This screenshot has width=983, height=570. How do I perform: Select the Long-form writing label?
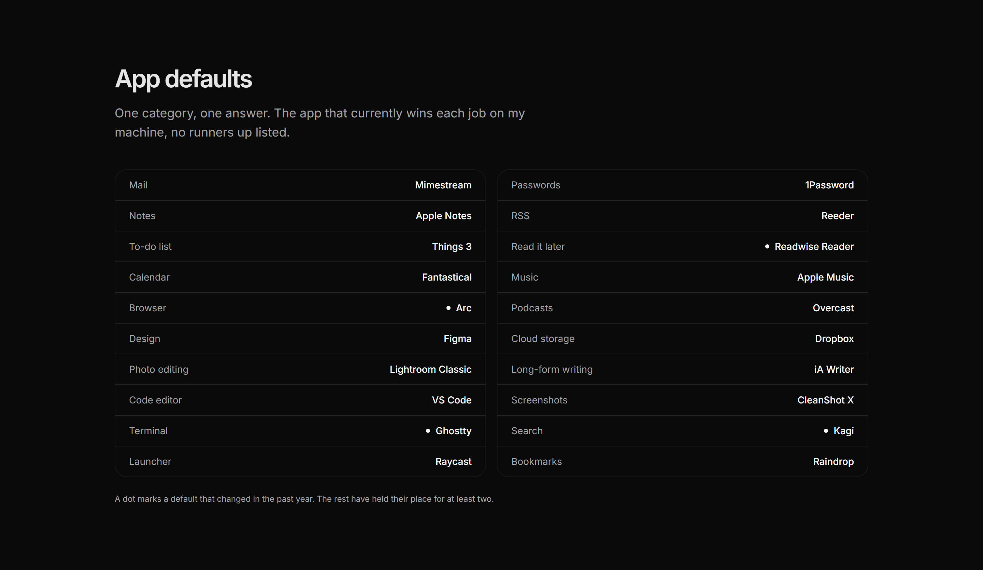point(552,369)
